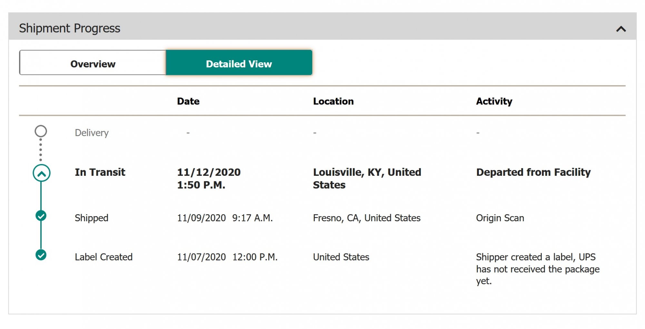Click the empty Delivery status circle
Image resolution: width=645 pixels, height=329 pixels.
click(x=41, y=131)
